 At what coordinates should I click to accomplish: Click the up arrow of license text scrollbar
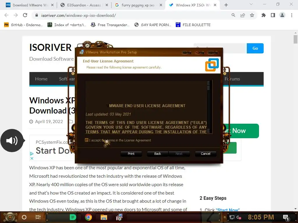point(208,83)
